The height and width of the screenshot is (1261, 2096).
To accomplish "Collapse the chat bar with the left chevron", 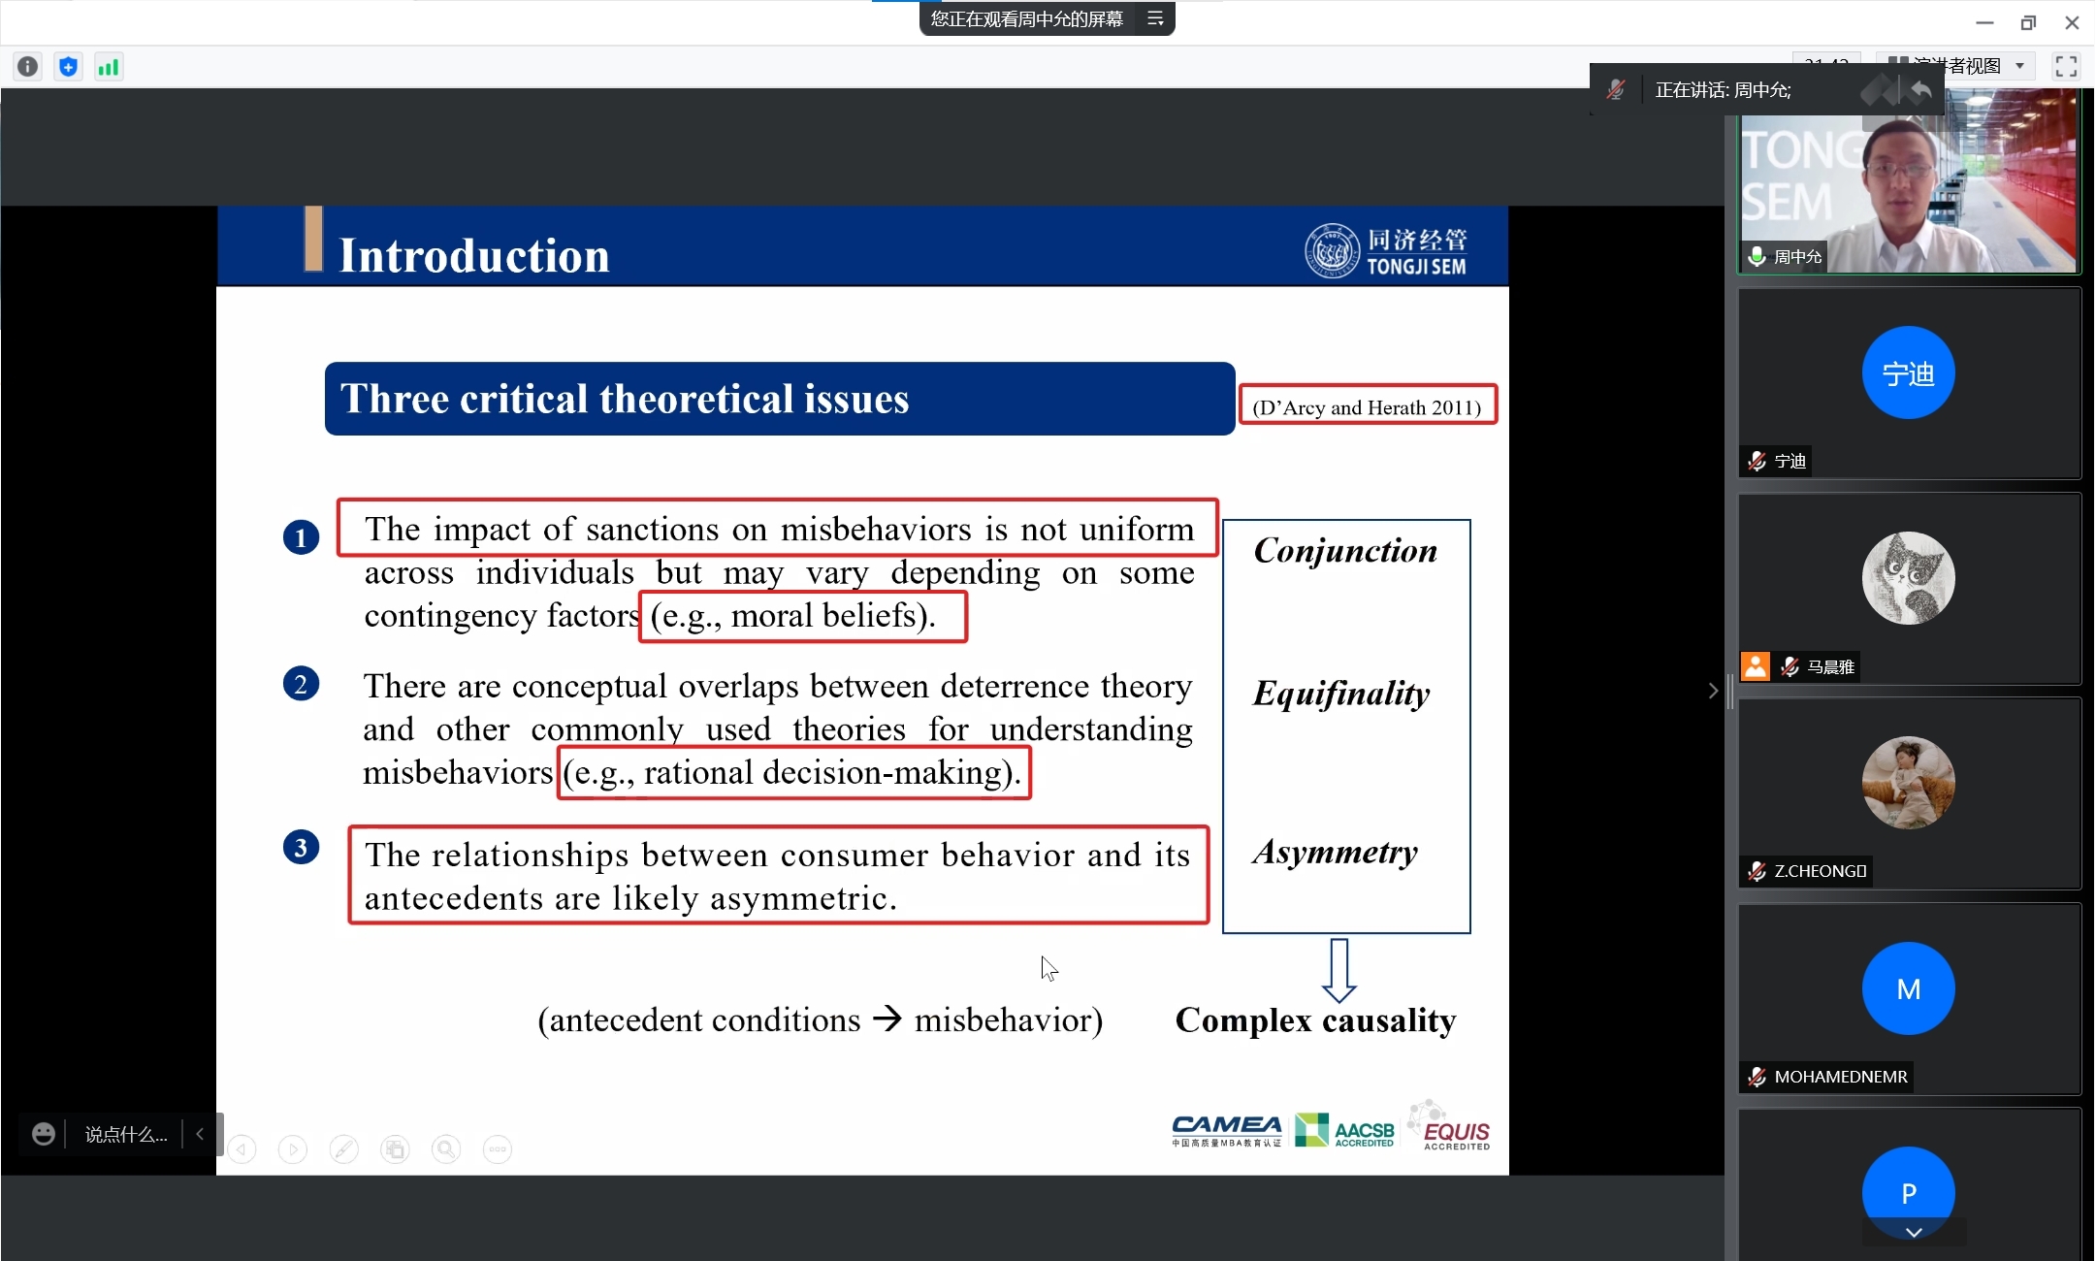I will coord(200,1134).
